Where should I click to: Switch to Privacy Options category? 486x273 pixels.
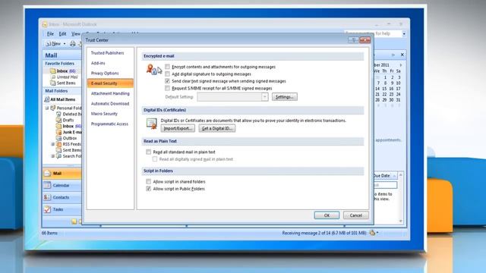tap(105, 74)
